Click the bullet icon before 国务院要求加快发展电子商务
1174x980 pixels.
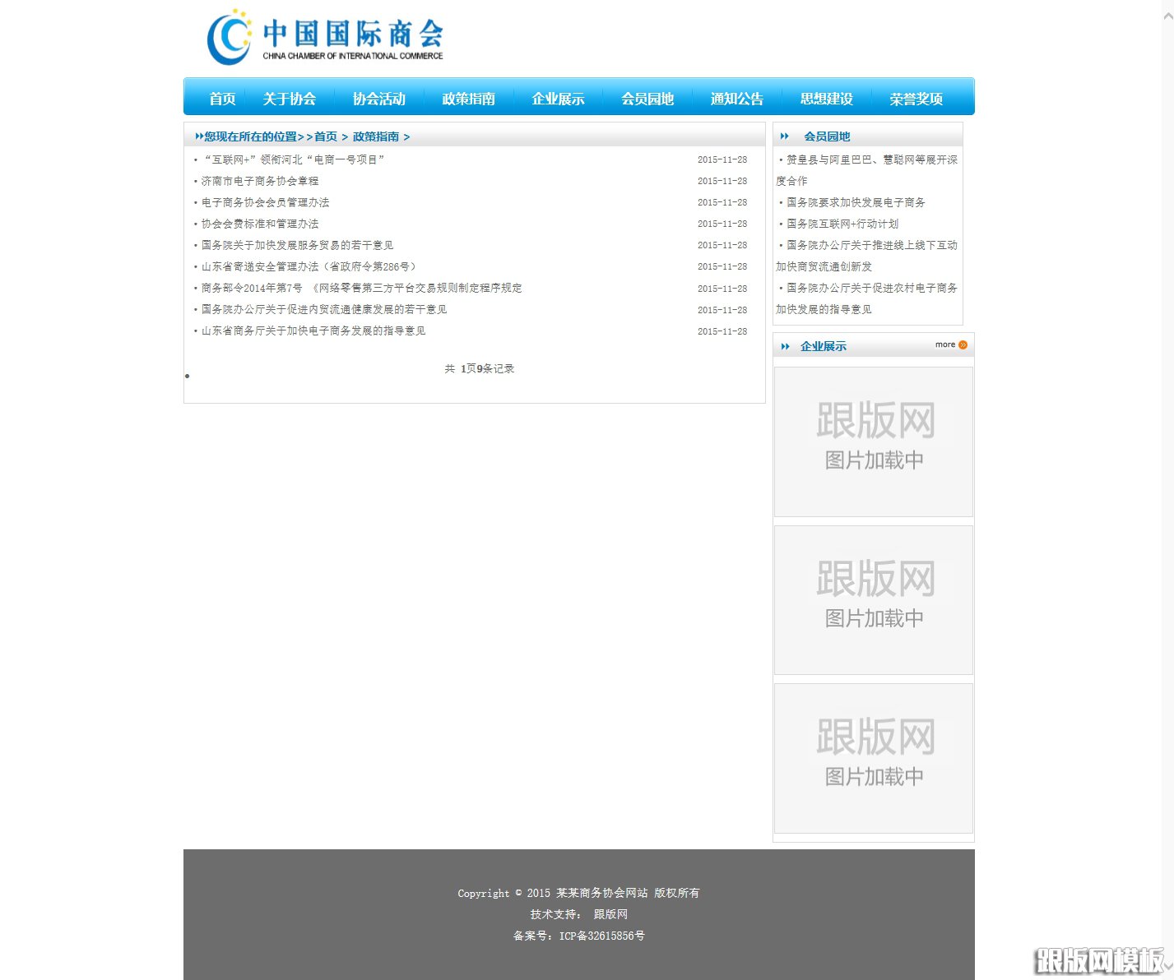[x=780, y=202]
